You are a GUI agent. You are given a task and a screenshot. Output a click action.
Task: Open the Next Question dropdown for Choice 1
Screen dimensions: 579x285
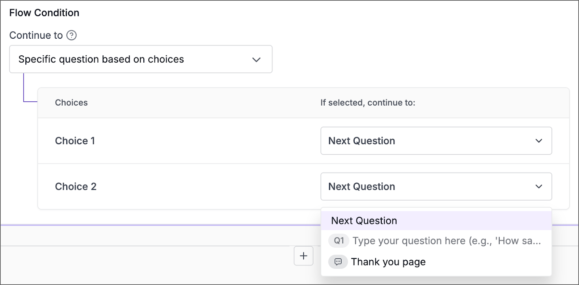pos(436,141)
